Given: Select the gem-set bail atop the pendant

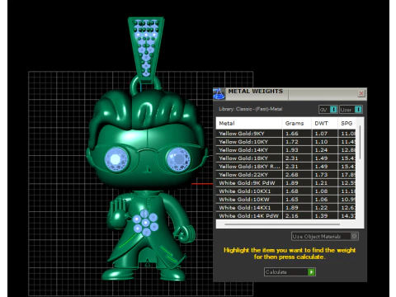Looking at the screenshot, I should point(146,49).
